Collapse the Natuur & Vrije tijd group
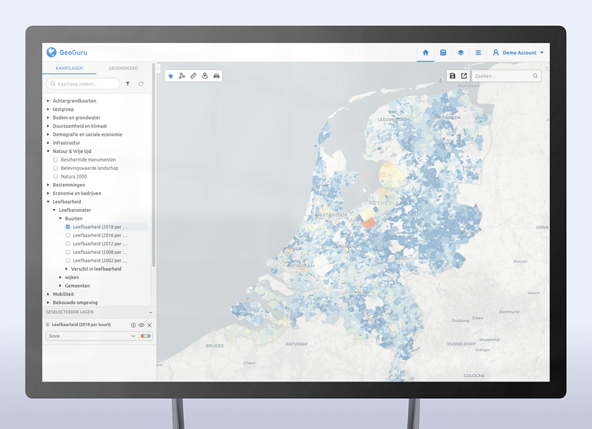 [48, 151]
